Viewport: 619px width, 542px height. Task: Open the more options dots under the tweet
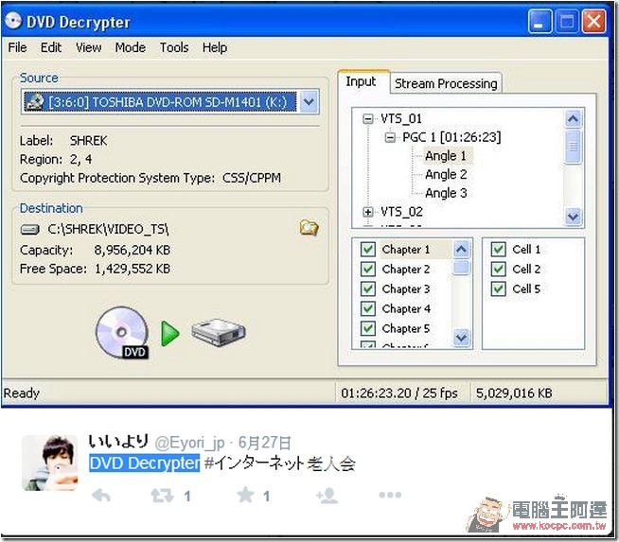tap(390, 495)
